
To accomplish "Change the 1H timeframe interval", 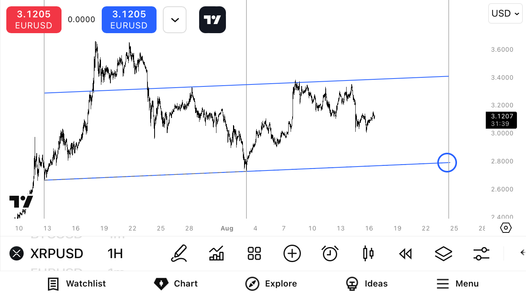I will [115, 253].
